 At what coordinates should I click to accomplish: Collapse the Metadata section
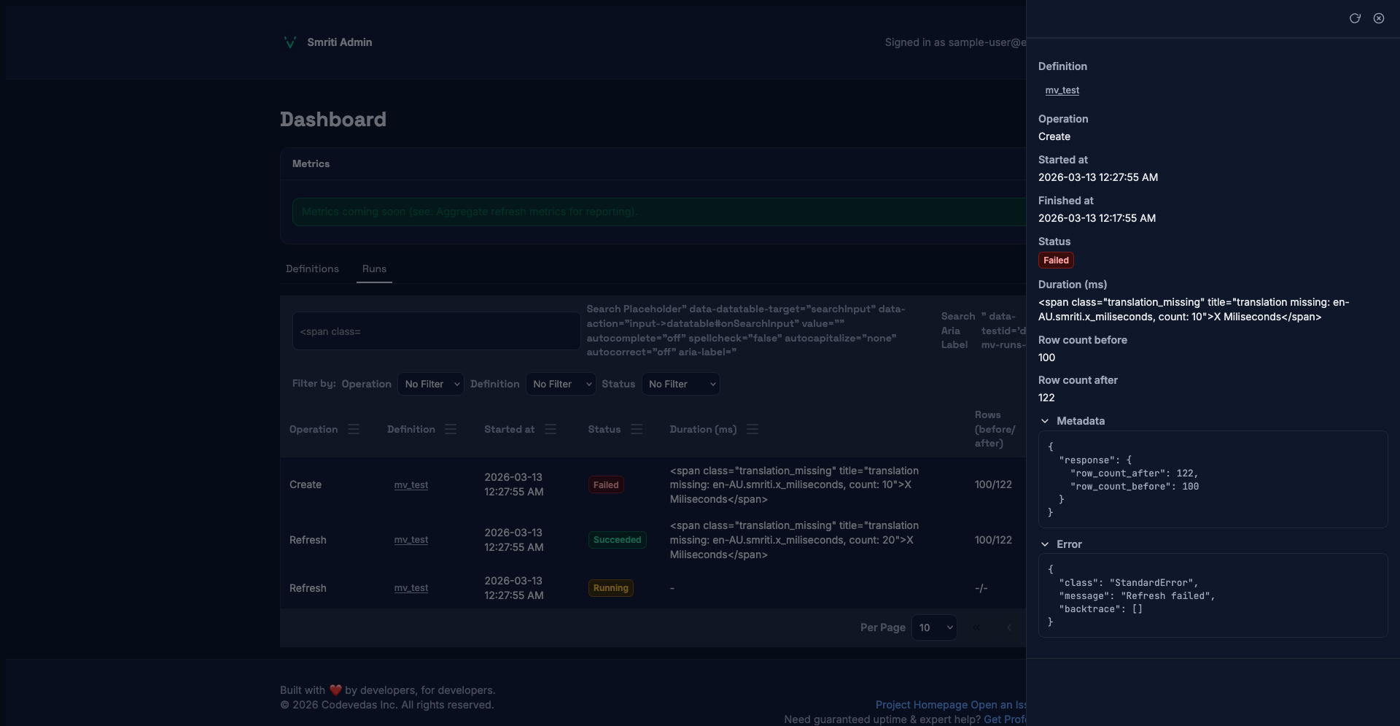tap(1045, 421)
